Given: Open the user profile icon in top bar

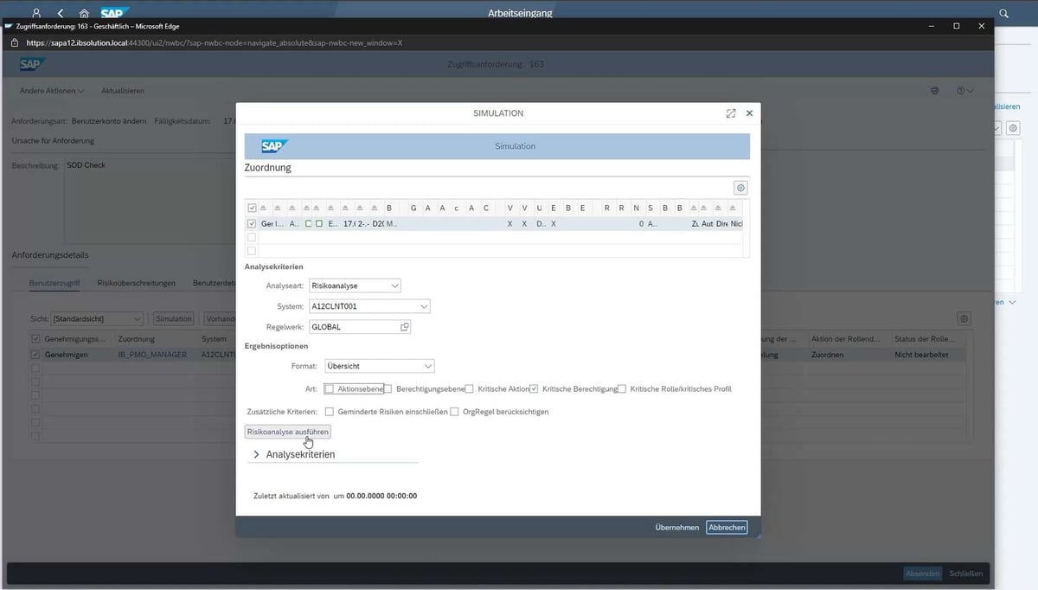Looking at the screenshot, I should 35,13.
